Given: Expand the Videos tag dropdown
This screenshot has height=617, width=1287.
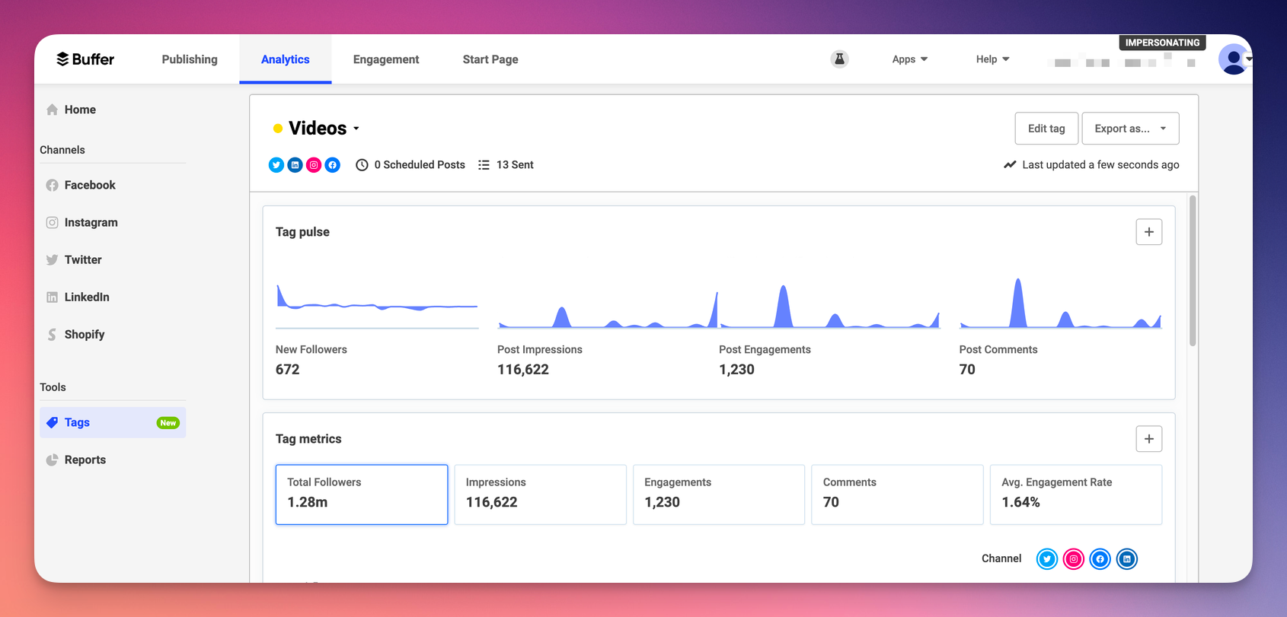Looking at the screenshot, I should [x=356, y=129].
